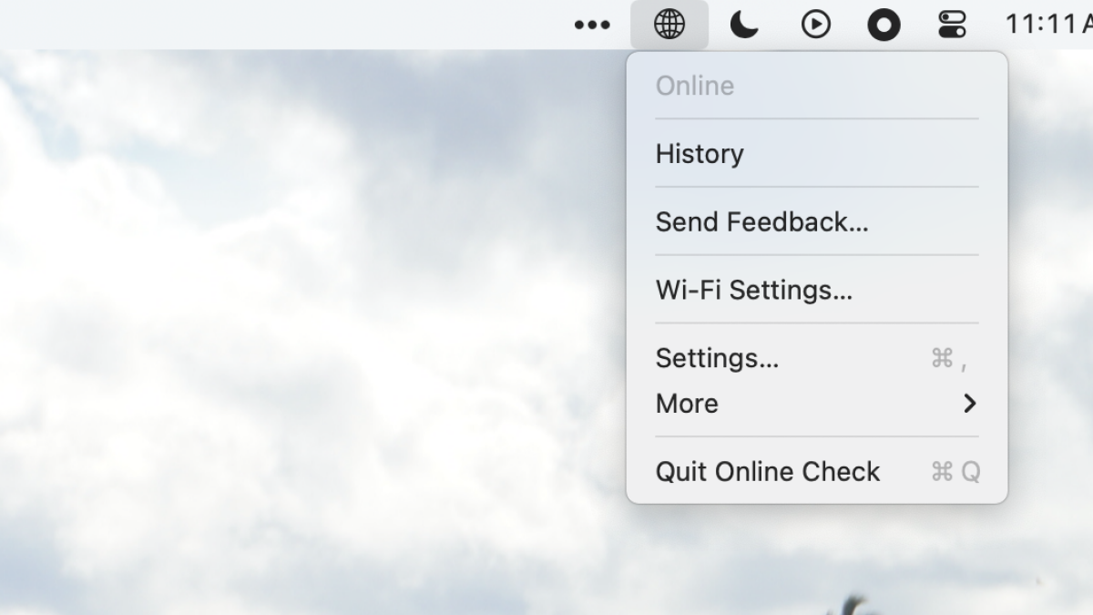This screenshot has width=1093, height=615.
Task: Quit Online Check via menu
Action: 817,471
